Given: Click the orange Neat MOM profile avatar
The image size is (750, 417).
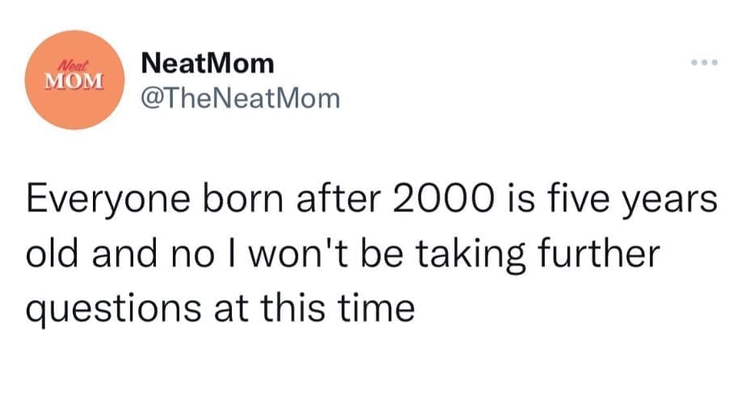Looking at the screenshot, I should click(x=77, y=80).
